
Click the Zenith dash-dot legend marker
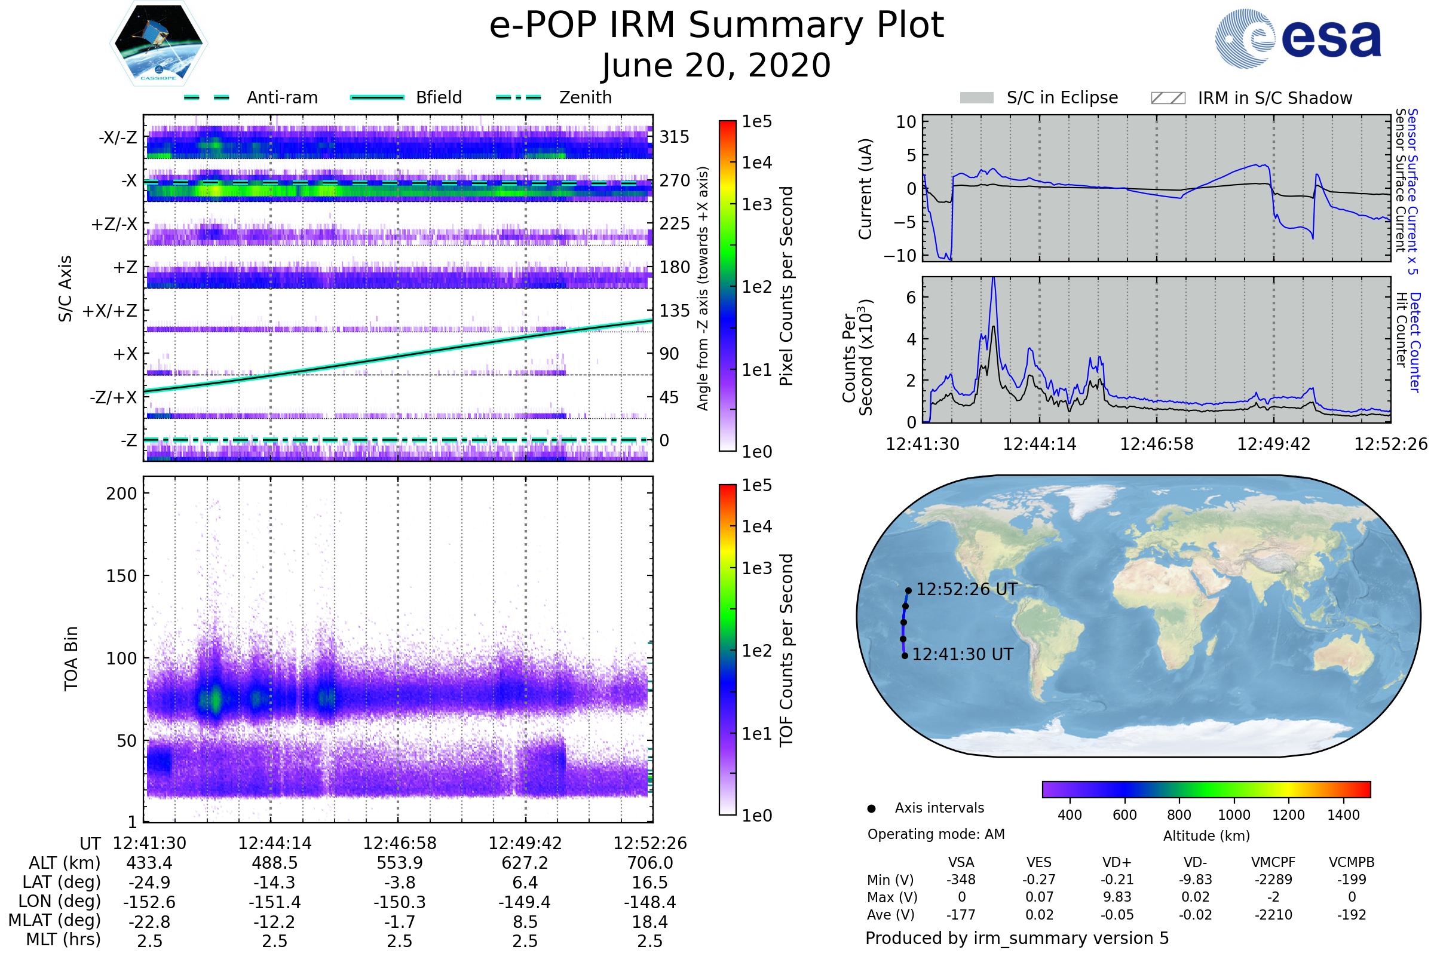pyautogui.click(x=518, y=97)
